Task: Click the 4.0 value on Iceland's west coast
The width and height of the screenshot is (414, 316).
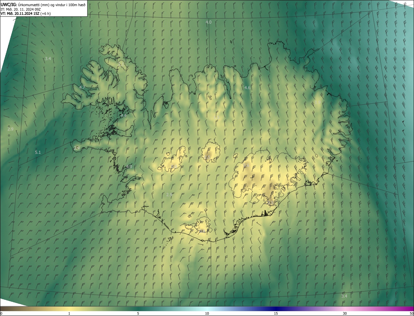Action: pyautogui.click(x=129, y=167)
